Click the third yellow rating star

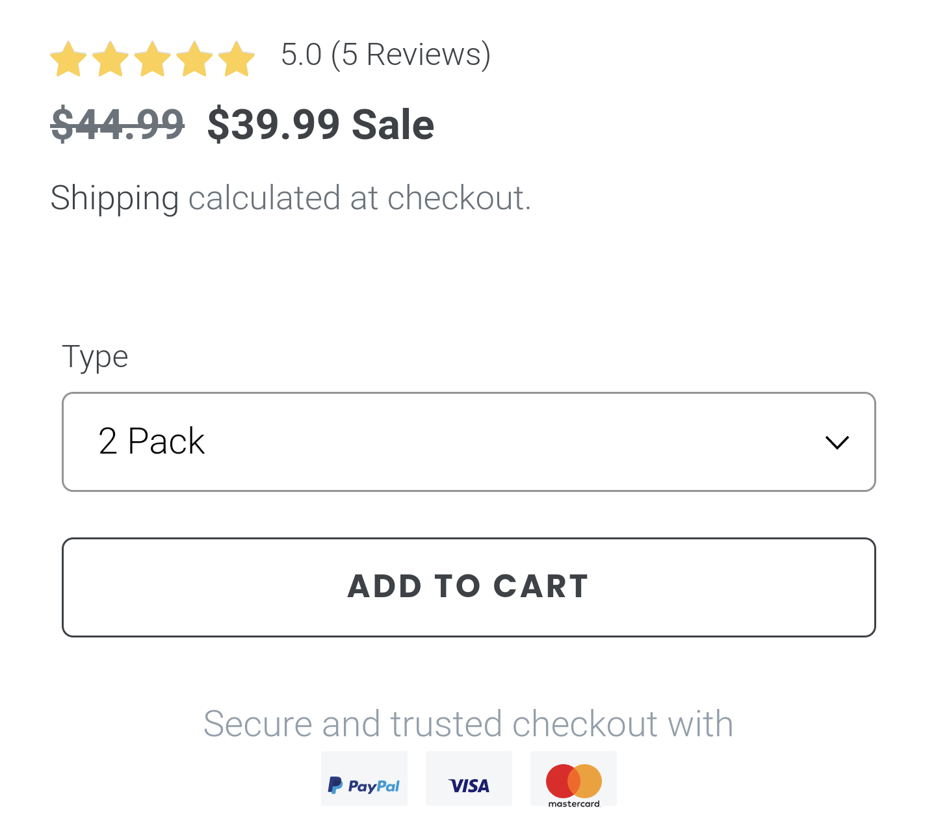point(153,59)
